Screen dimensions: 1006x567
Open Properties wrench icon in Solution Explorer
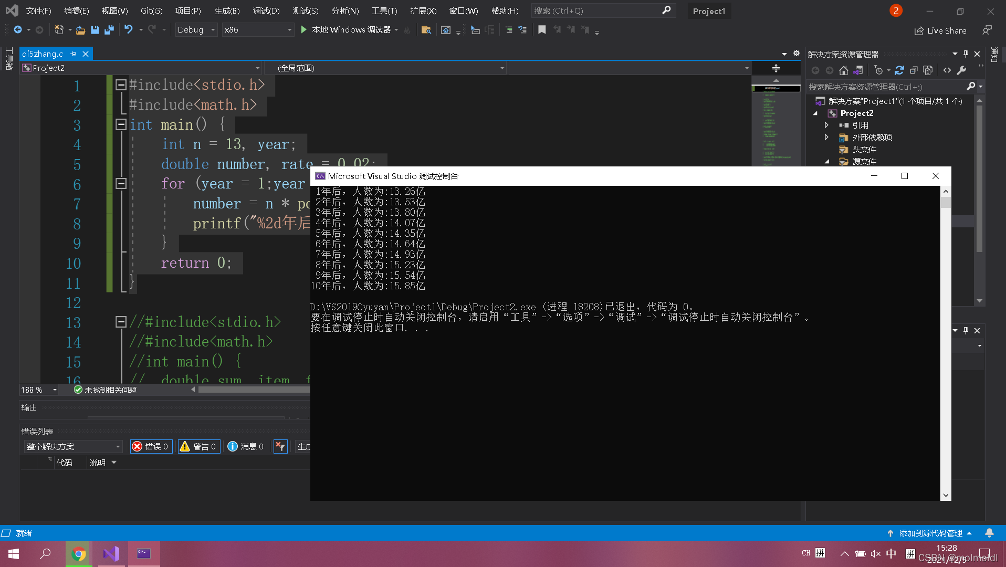click(x=962, y=70)
